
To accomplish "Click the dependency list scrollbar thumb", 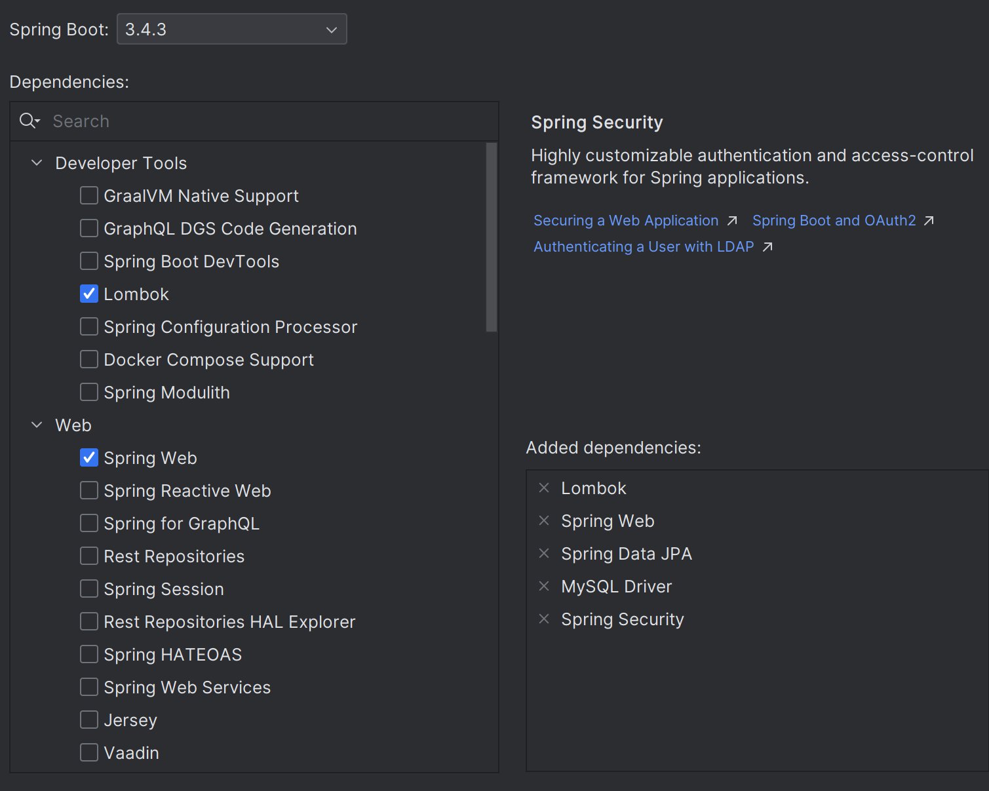I will [x=492, y=237].
